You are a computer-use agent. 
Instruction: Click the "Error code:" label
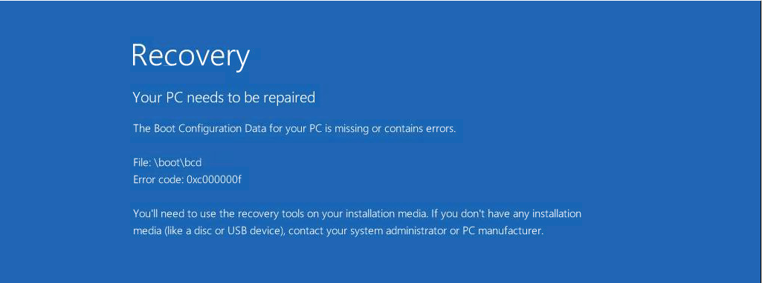pyautogui.click(x=158, y=180)
